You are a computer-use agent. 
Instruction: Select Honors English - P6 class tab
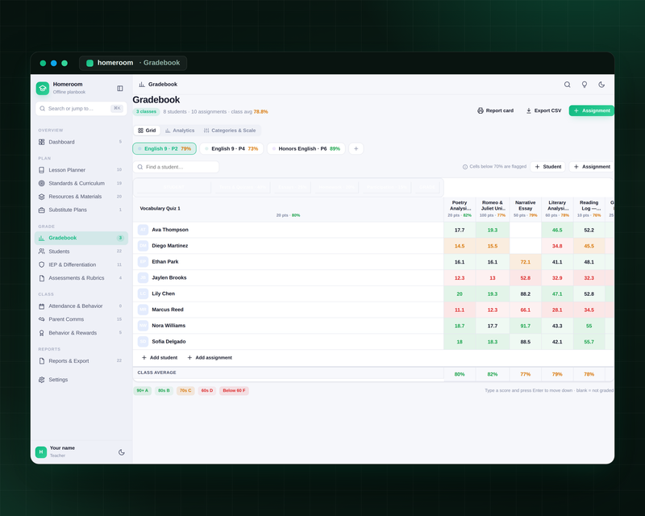pyautogui.click(x=306, y=148)
